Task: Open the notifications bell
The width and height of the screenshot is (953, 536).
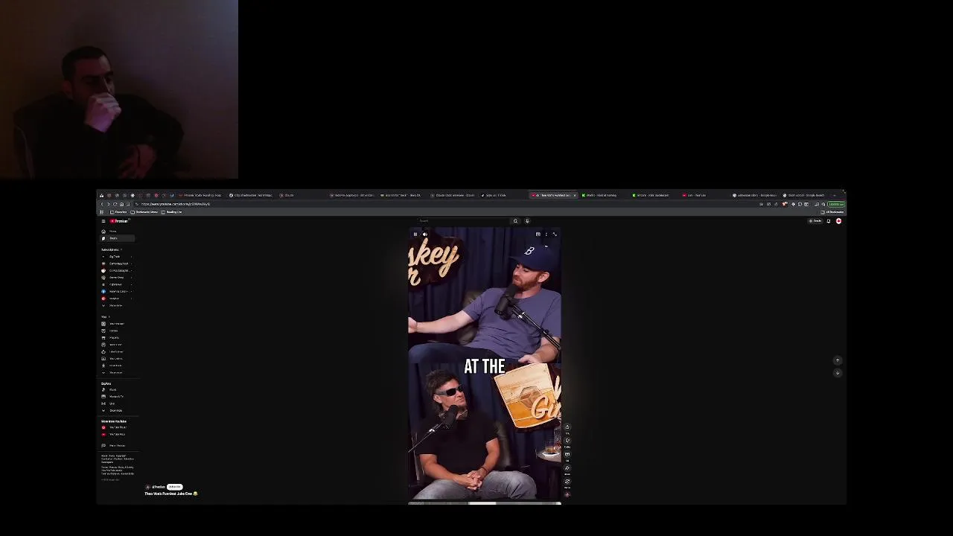Action: (x=829, y=221)
